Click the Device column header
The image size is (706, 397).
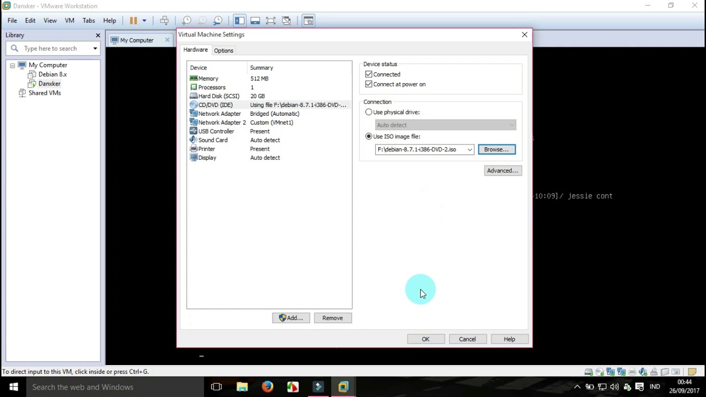[217, 68]
